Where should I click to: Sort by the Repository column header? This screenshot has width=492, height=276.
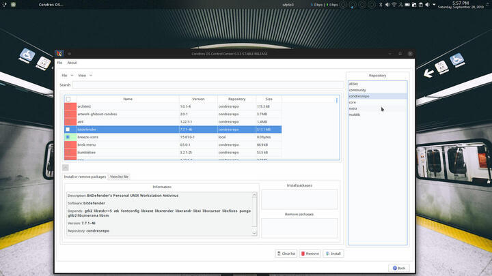(x=237, y=99)
